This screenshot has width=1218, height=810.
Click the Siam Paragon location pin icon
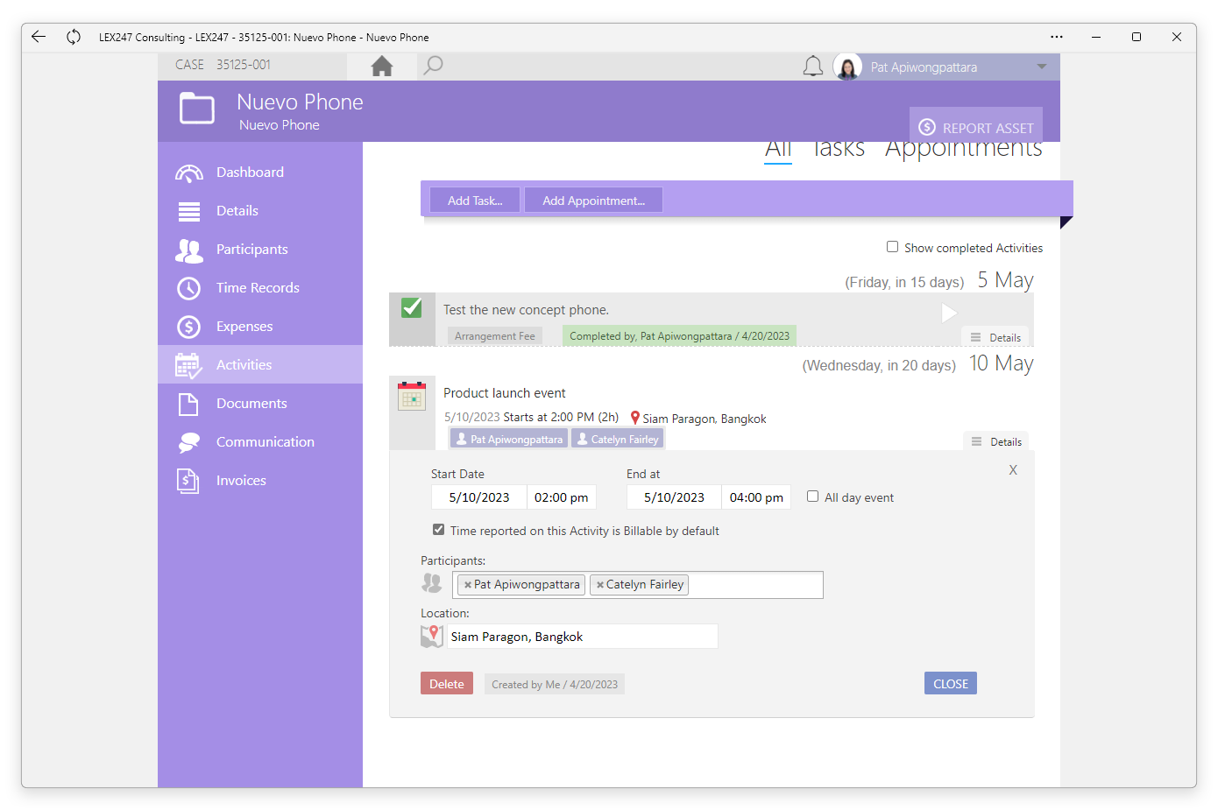[635, 419]
